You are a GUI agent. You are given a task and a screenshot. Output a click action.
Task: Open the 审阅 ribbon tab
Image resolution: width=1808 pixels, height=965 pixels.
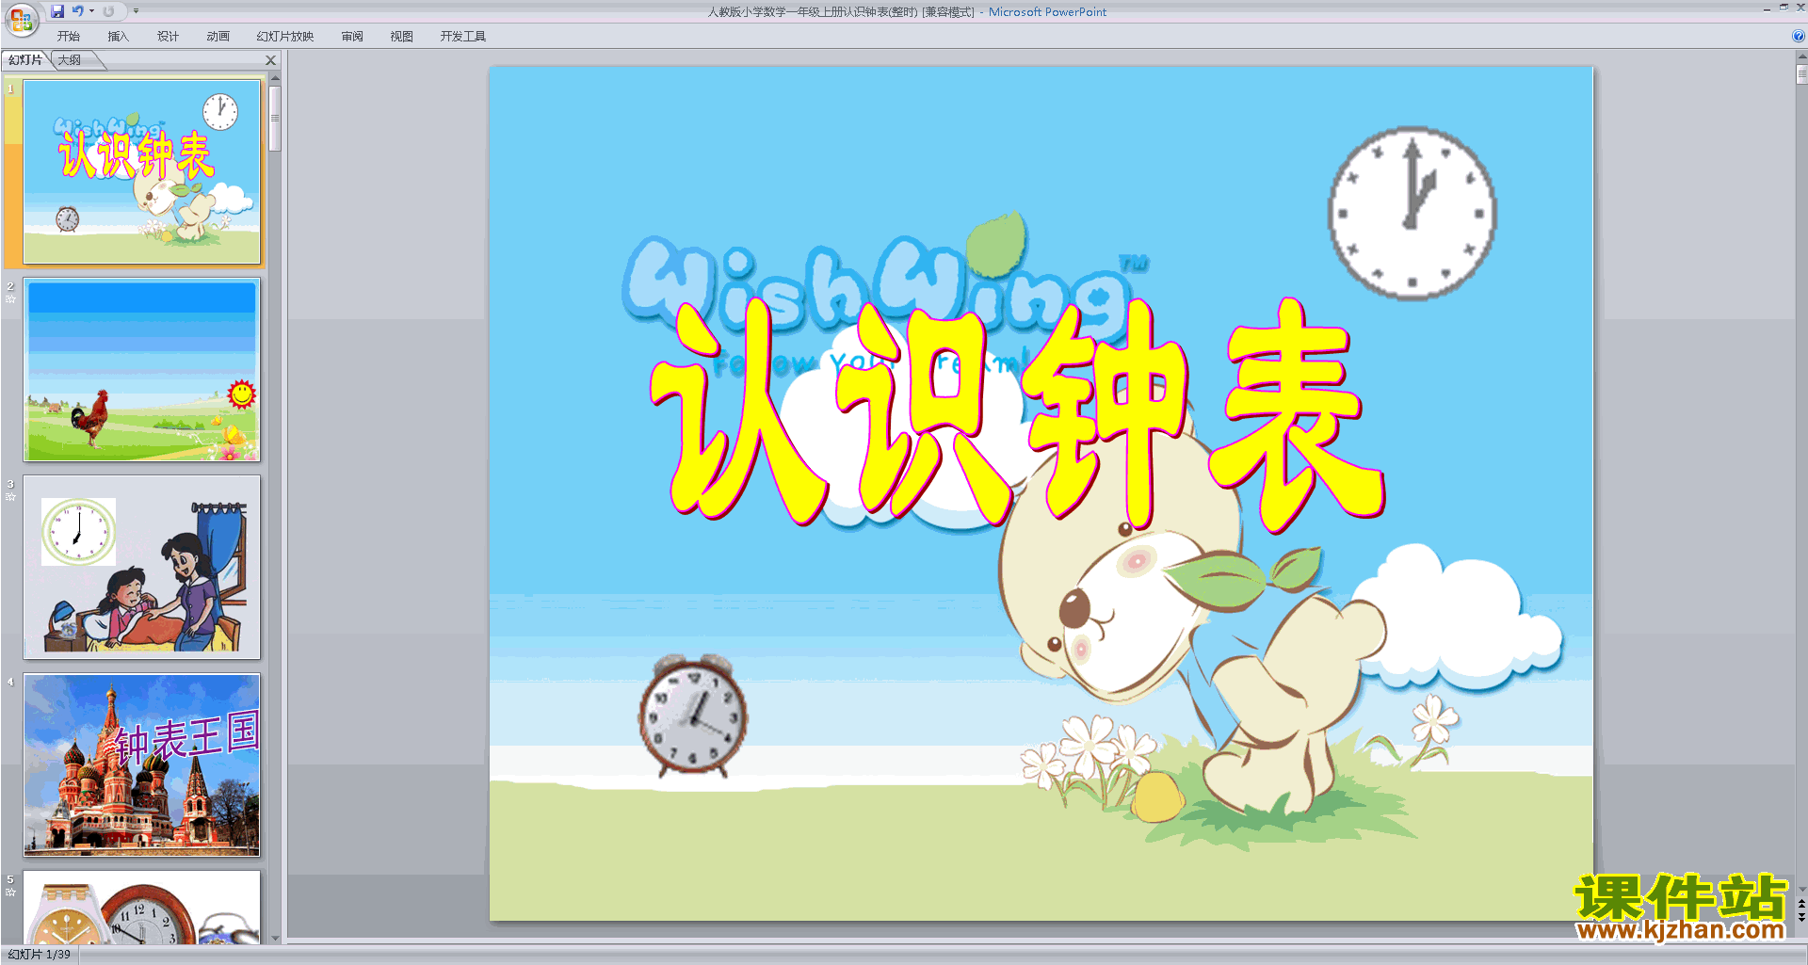click(352, 37)
